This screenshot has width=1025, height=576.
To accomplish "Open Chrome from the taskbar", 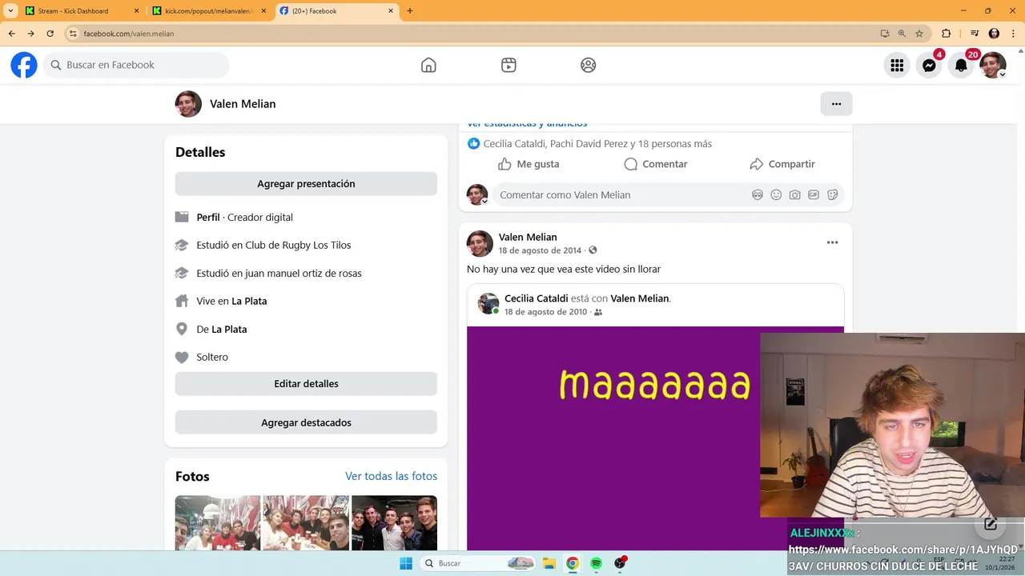I will point(573,563).
